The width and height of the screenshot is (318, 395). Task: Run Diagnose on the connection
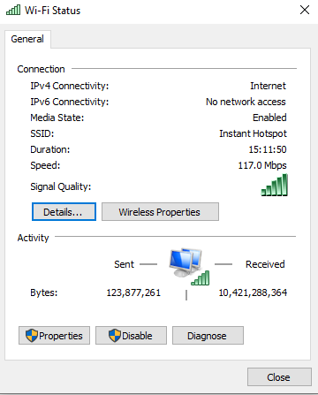pyautogui.click(x=208, y=335)
